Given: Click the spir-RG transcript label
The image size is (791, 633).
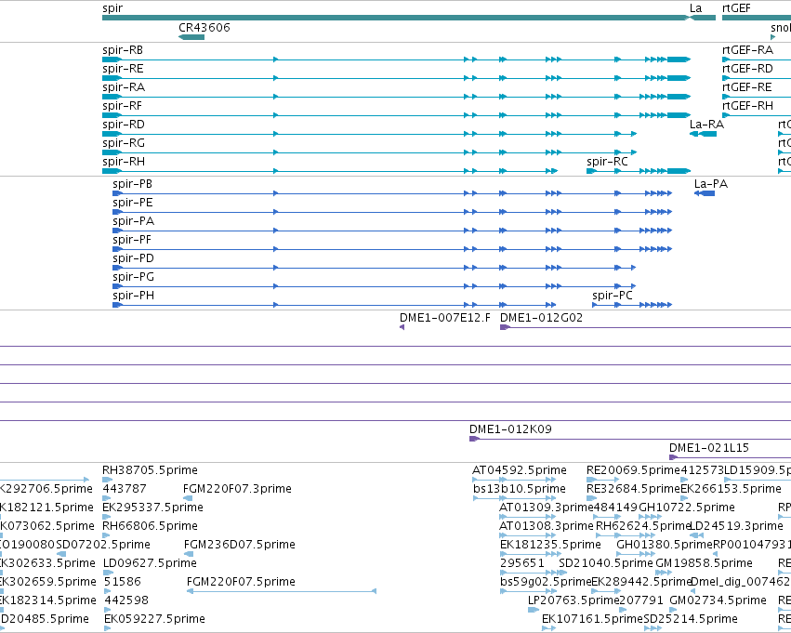Looking at the screenshot, I should [x=124, y=143].
